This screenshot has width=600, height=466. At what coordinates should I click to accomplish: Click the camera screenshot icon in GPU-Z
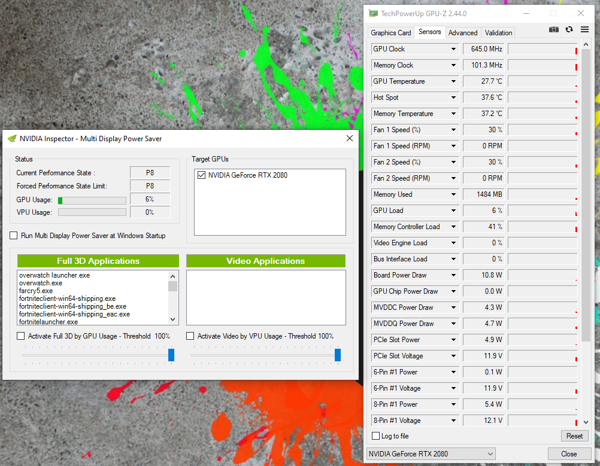[553, 29]
